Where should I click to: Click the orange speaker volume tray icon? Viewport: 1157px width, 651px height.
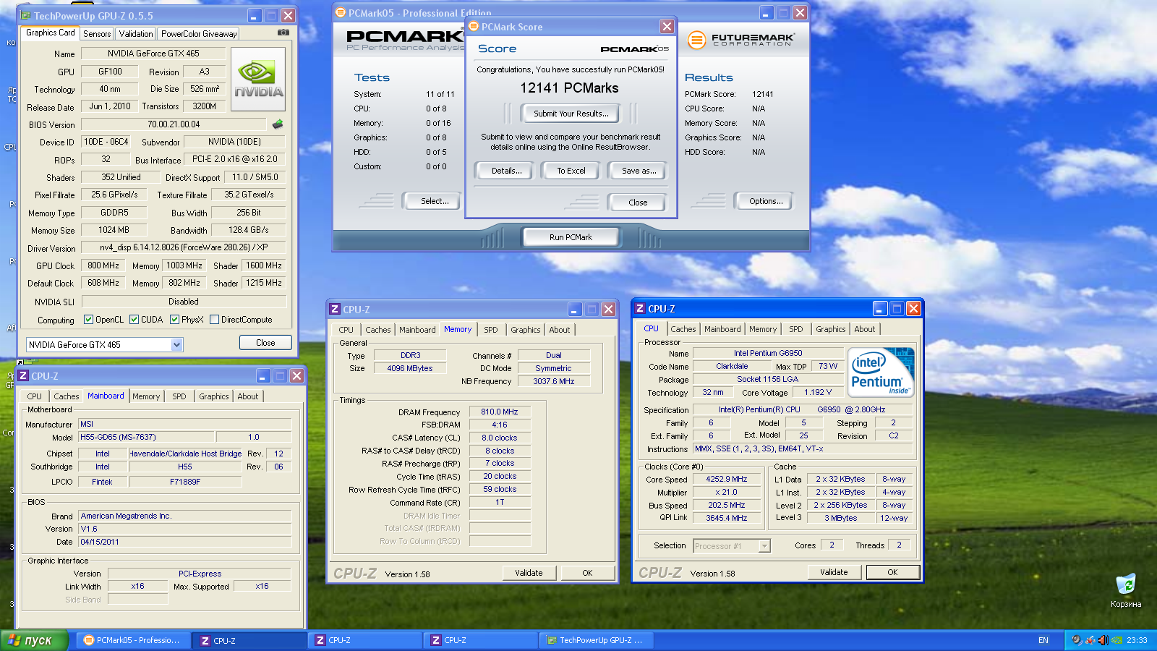point(1103,640)
